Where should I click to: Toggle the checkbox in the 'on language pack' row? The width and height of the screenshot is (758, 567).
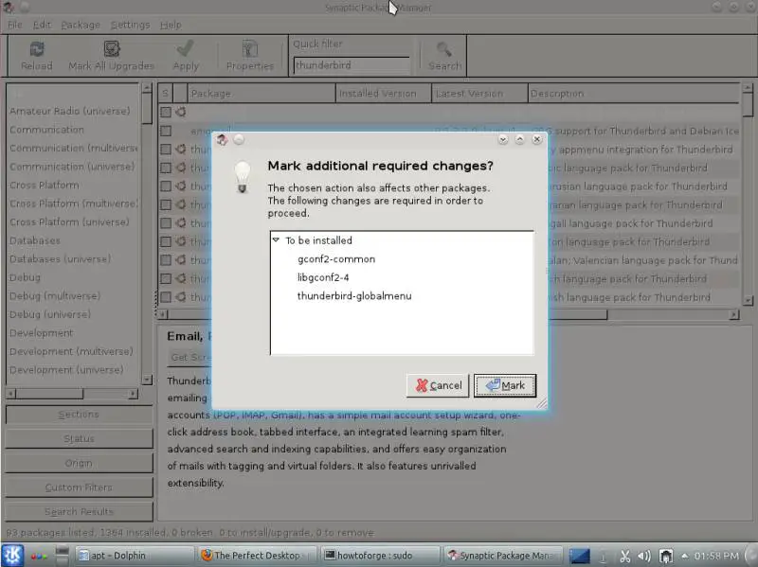(166, 241)
